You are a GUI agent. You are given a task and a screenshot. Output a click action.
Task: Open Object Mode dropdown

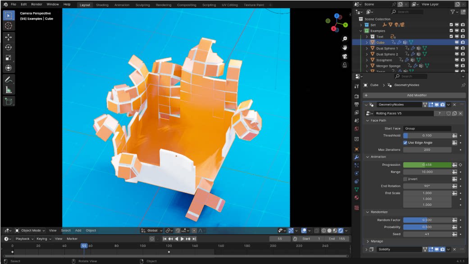click(30, 231)
